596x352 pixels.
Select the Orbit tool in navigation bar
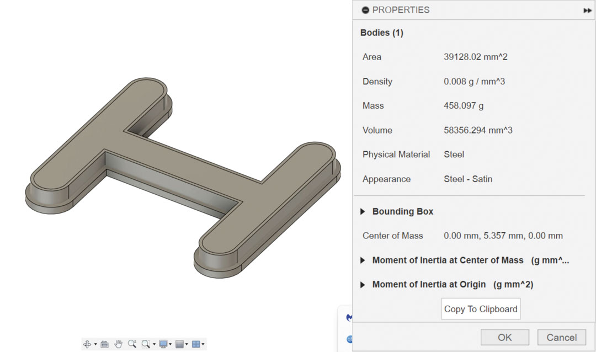87,344
